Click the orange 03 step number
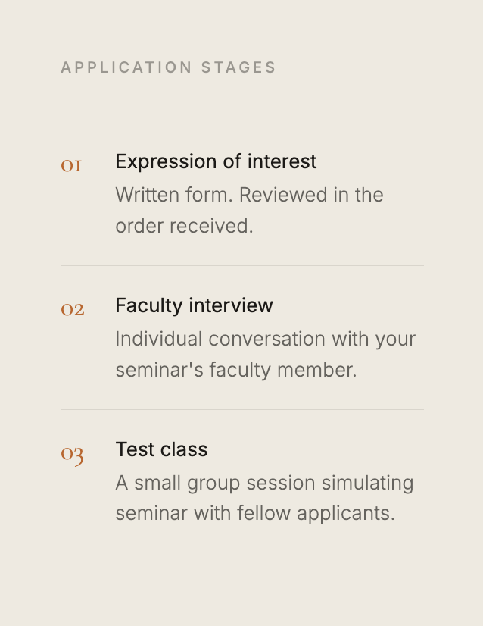The width and height of the screenshot is (483, 626). (72, 455)
